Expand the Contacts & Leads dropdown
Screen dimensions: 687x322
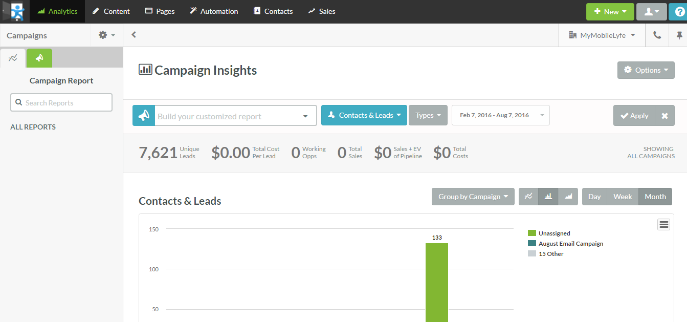(x=364, y=115)
